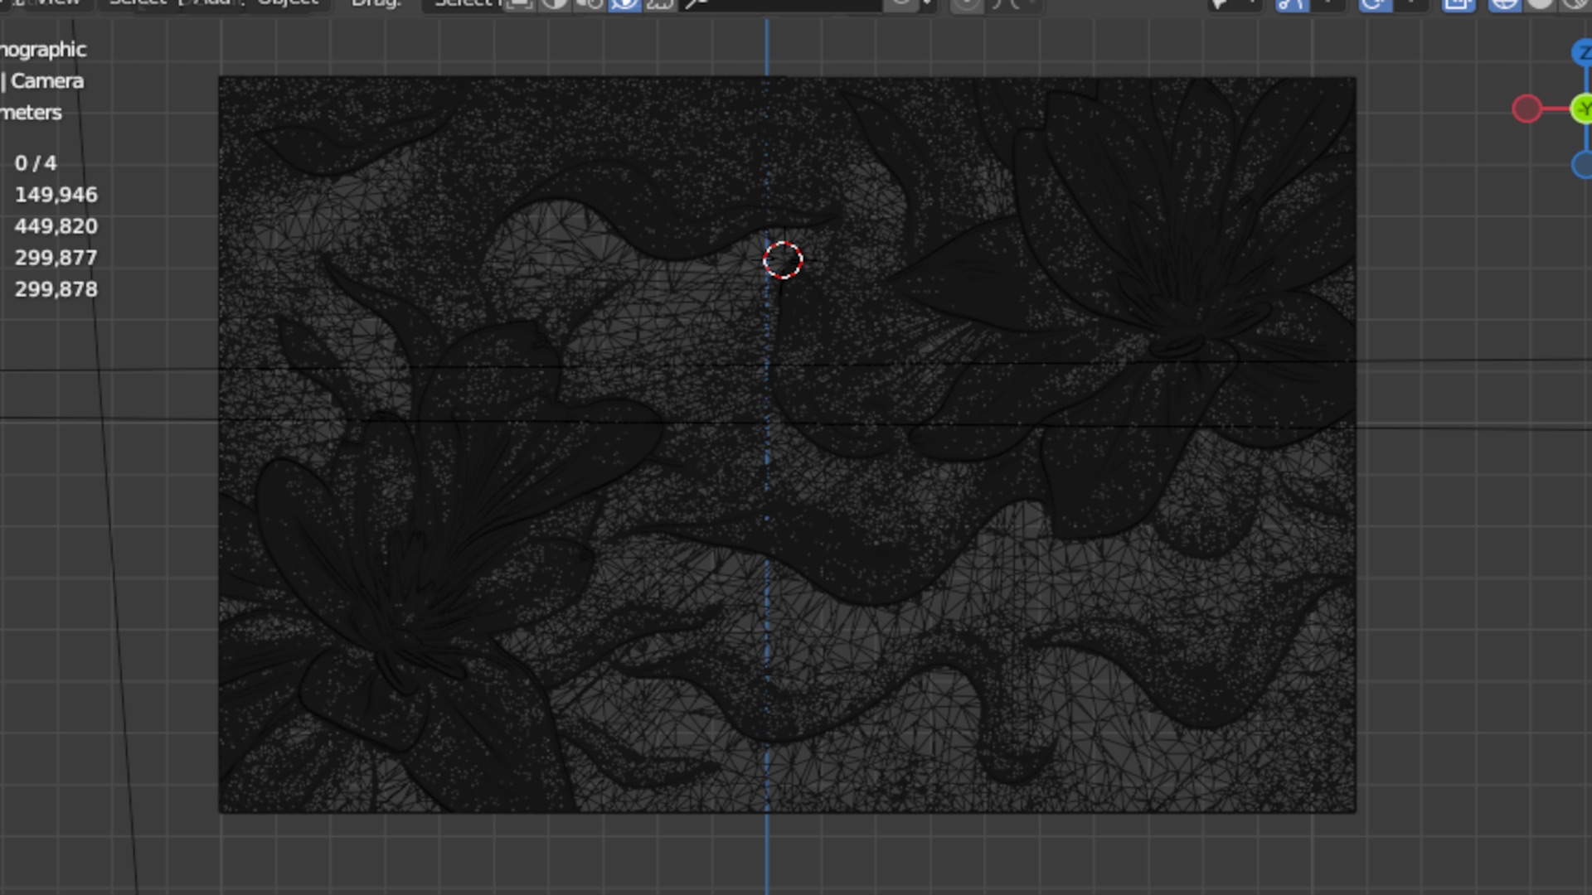
Task: Open the Object menu
Action: click(x=288, y=3)
